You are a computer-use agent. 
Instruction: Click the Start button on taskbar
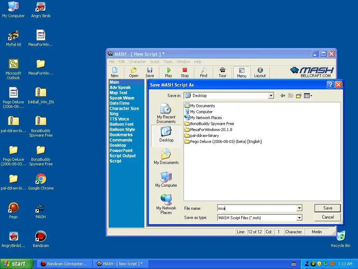click(x=17, y=264)
